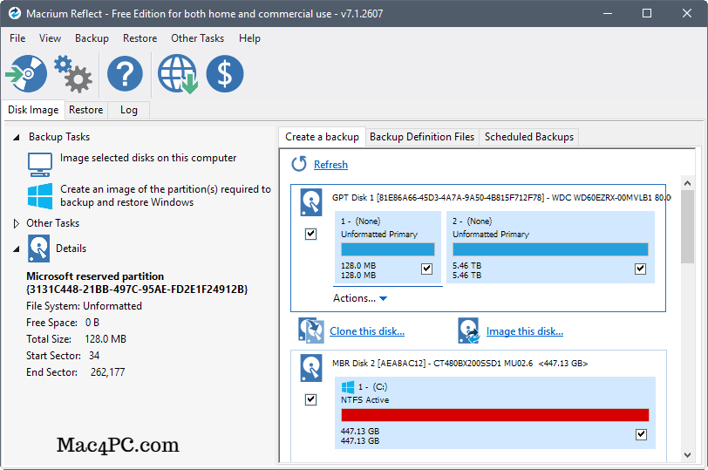
Task: Click the red usage bar of C: partition
Action: pos(495,415)
